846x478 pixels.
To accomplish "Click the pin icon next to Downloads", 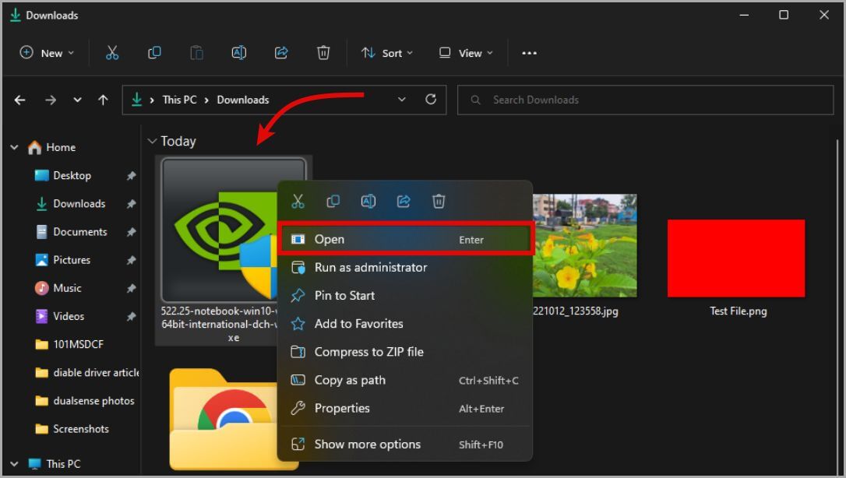I will pyautogui.click(x=131, y=204).
